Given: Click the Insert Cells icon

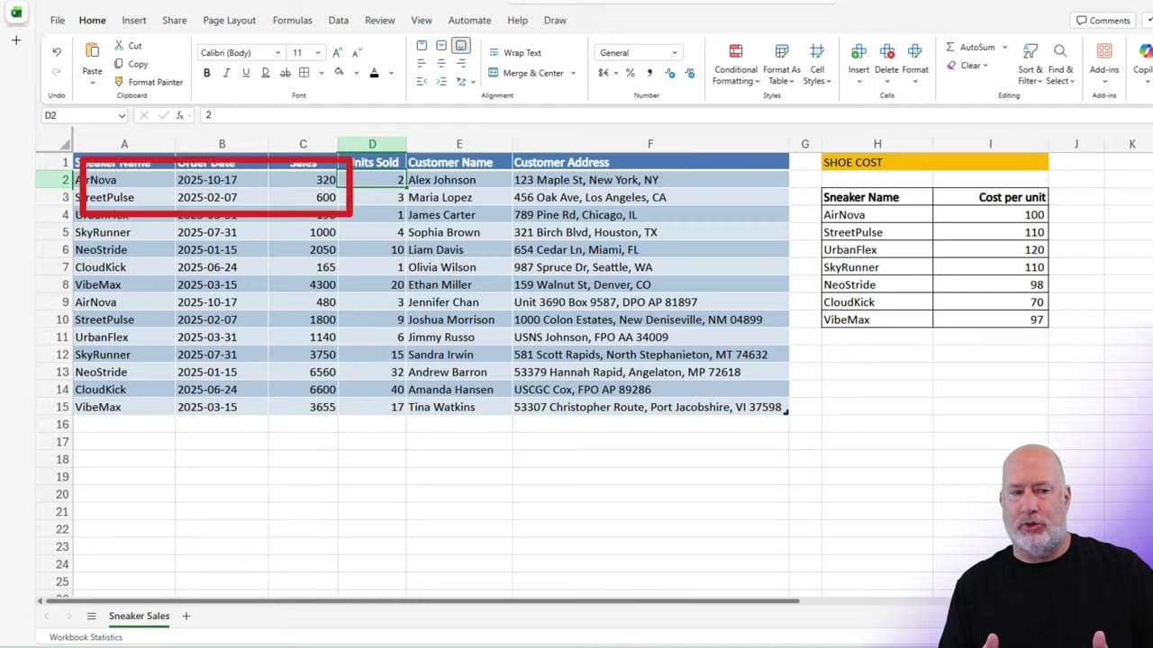Looking at the screenshot, I should click(858, 51).
